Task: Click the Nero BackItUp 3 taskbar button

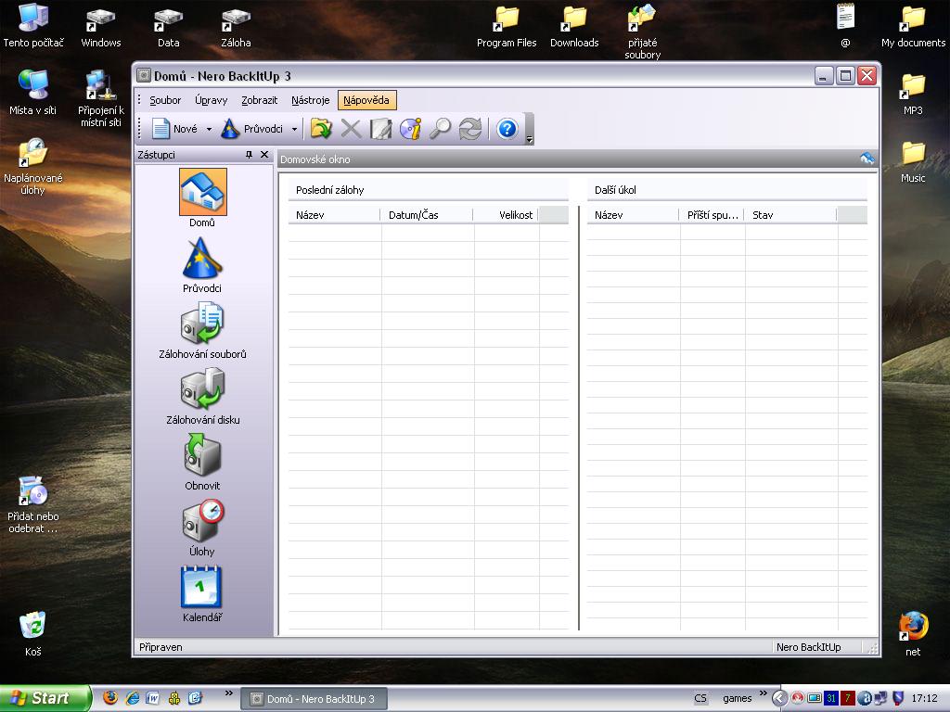Action: (314, 699)
